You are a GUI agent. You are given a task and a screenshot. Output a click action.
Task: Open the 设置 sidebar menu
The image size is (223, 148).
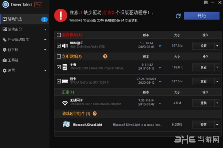(25, 70)
